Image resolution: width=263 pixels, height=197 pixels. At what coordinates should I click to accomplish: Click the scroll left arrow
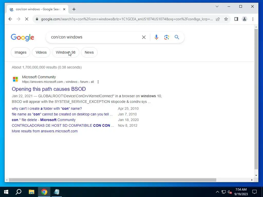7,180
